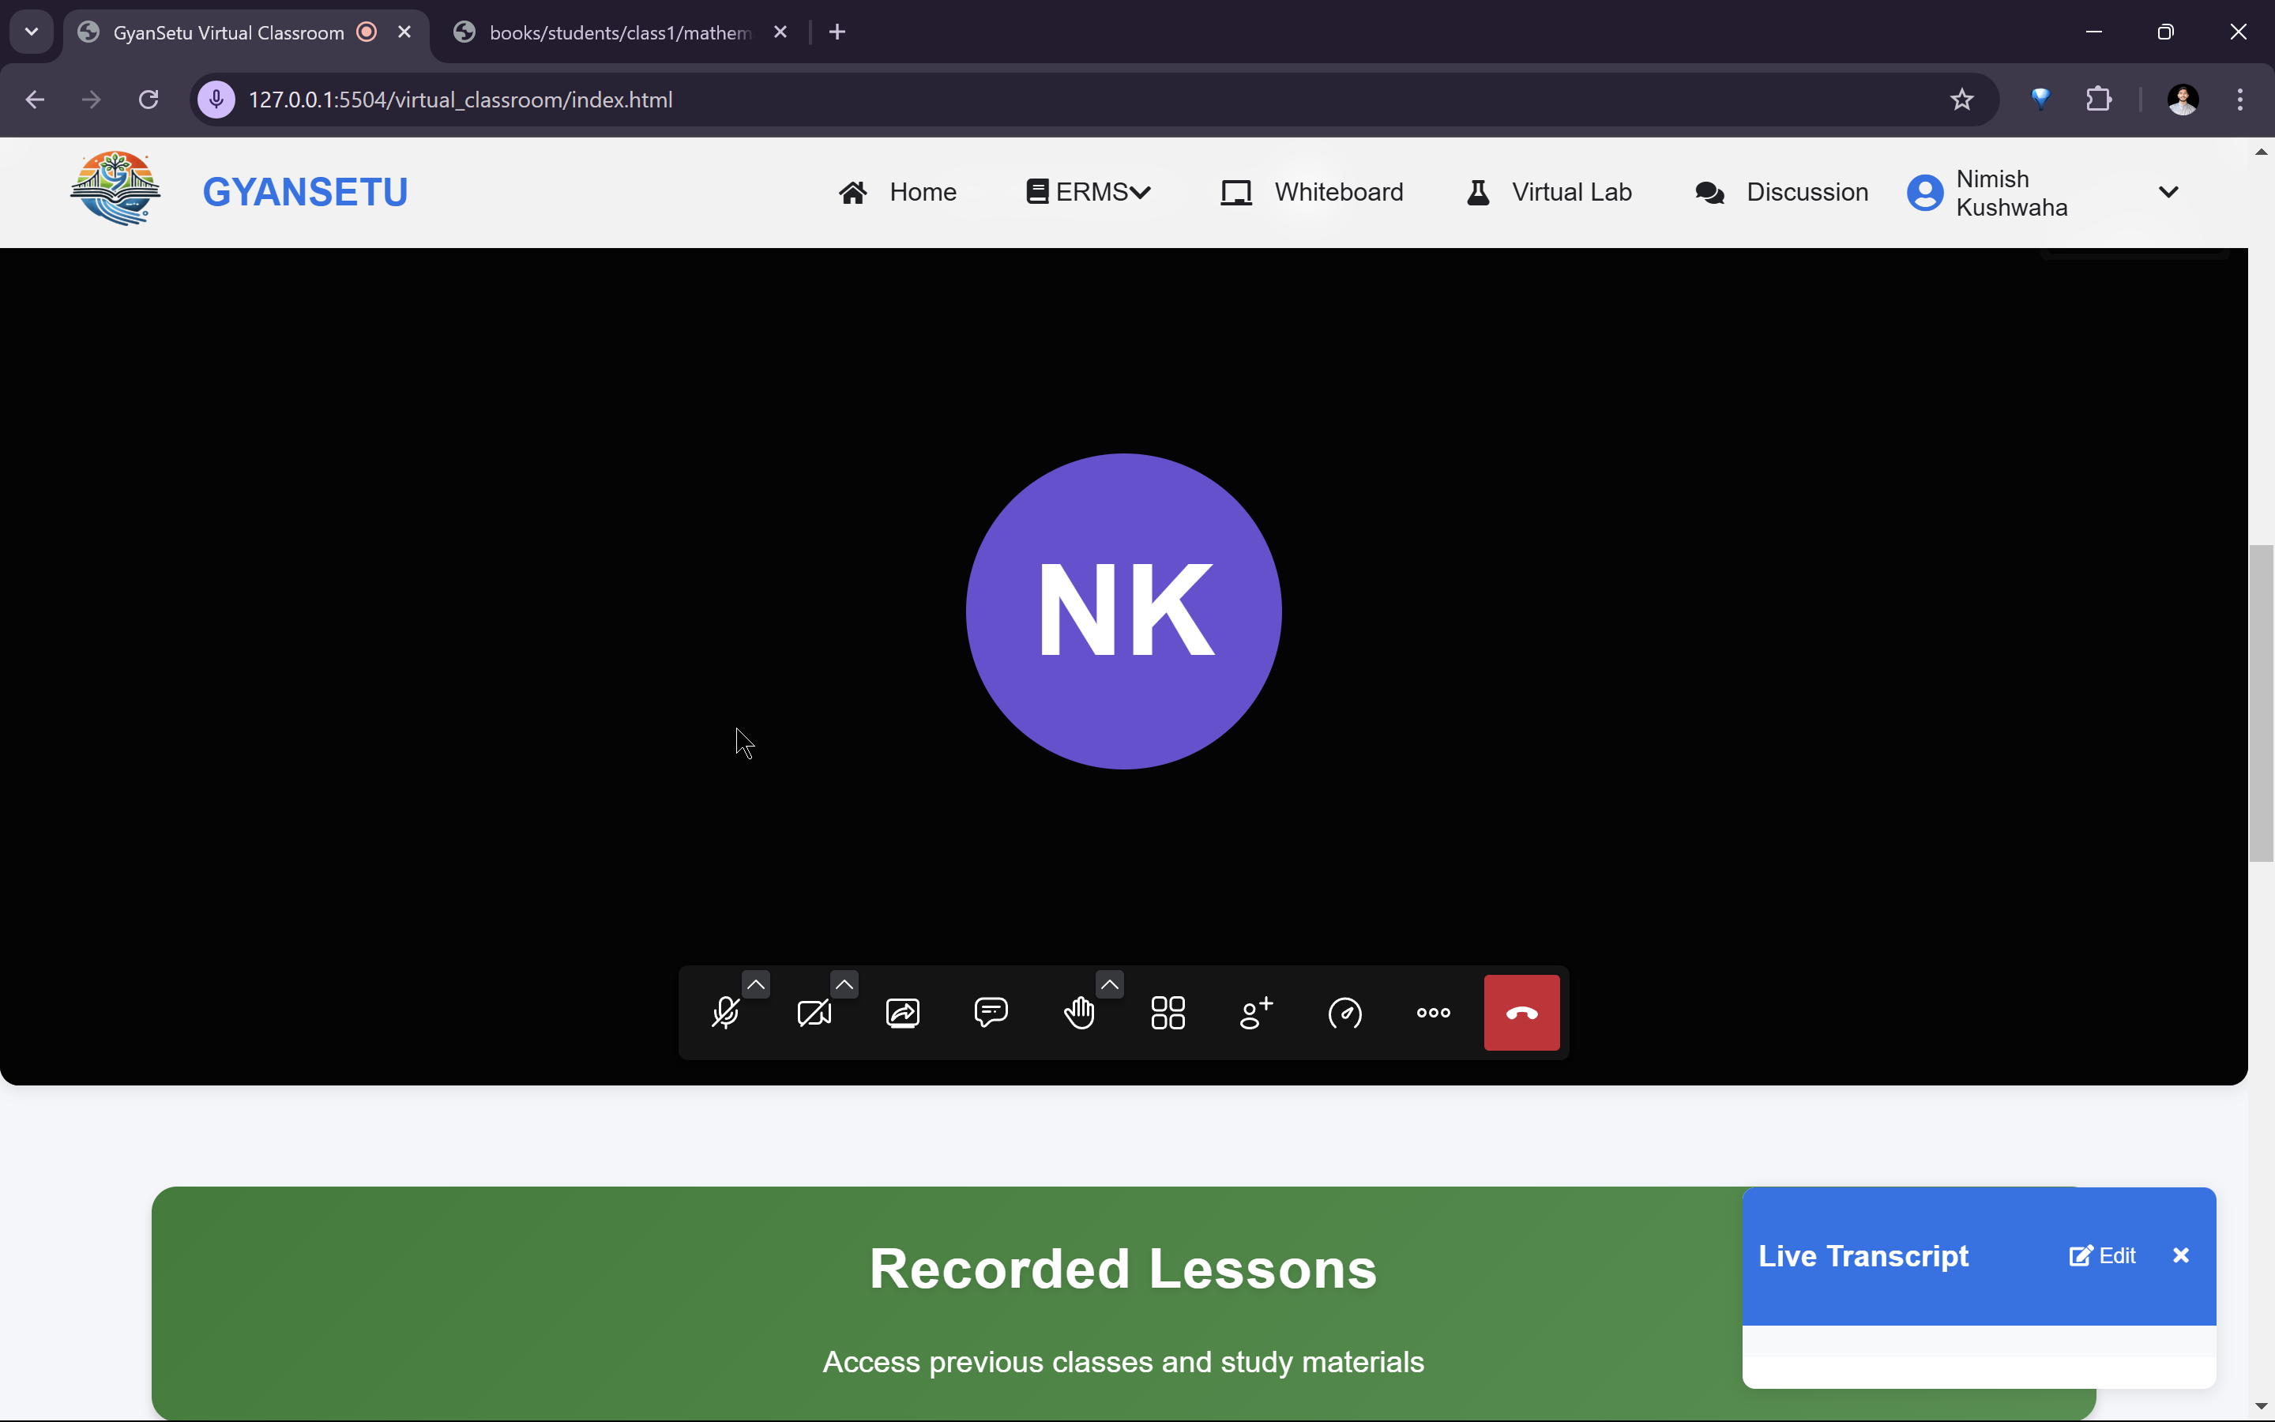The height and width of the screenshot is (1422, 2275).
Task: Expand reactions arrow above raise hand
Action: click(1109, 984)
